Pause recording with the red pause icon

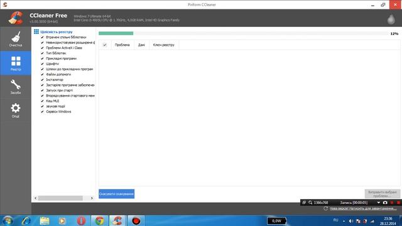(392, 202)
